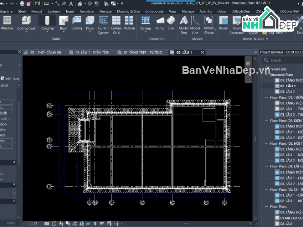The width and height of the screenshot is (303, 227).
Task: Select the Room Separator tool
Action: (237, 25)
